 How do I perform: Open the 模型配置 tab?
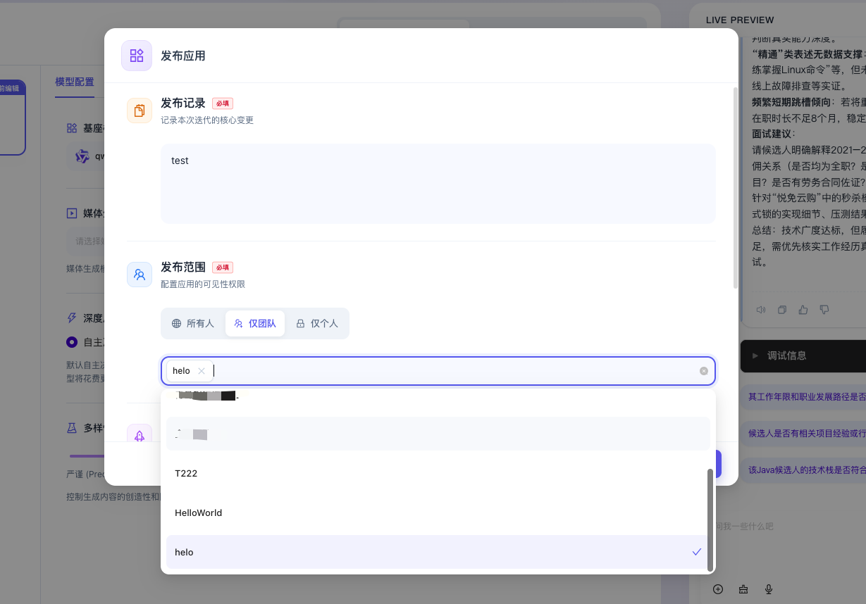click(75, 82)
